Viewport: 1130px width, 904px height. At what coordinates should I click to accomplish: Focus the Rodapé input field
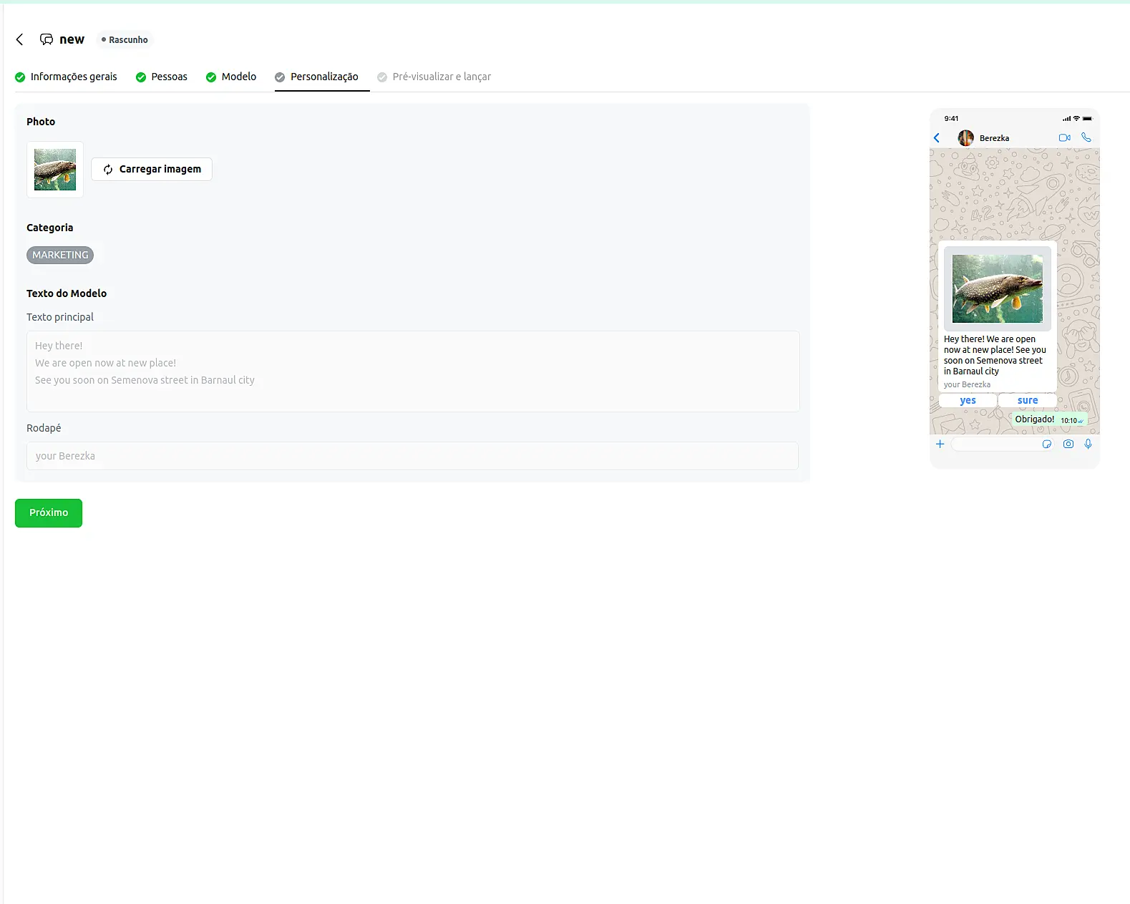412,456
